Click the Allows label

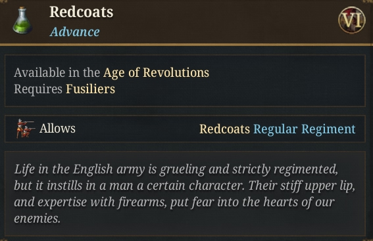coord(57,129)
